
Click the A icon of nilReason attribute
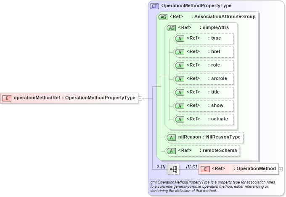pos(171,138)
